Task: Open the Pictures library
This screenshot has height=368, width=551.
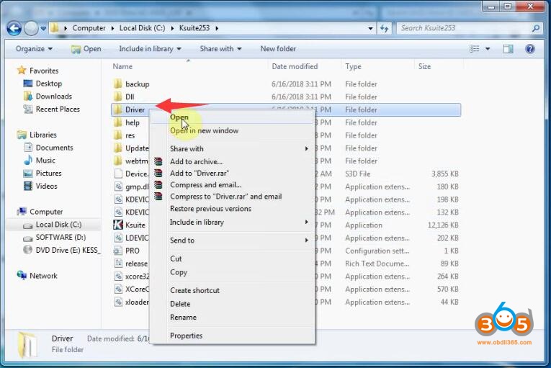Action: pos(48,174)
